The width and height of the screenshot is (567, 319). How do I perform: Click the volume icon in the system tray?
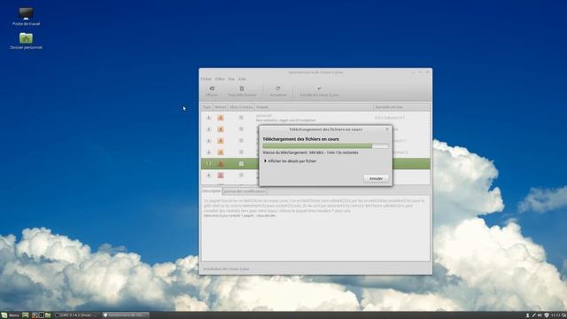pos(540,315)
